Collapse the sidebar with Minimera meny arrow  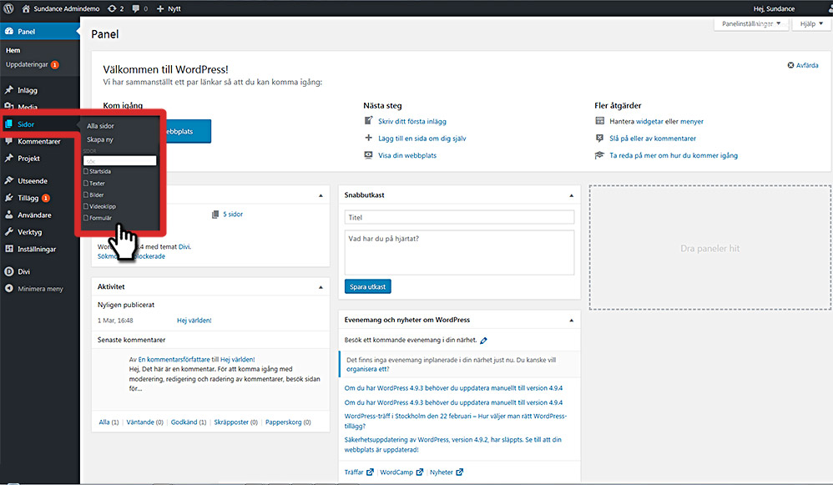tap(9, 289)
